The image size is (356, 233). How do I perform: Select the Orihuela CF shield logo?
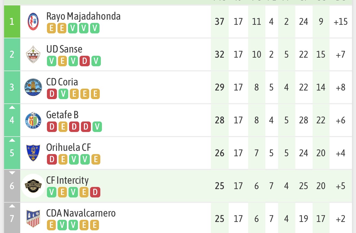point(33,153)
